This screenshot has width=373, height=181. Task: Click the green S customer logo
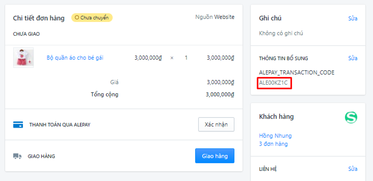pos(350,117)
